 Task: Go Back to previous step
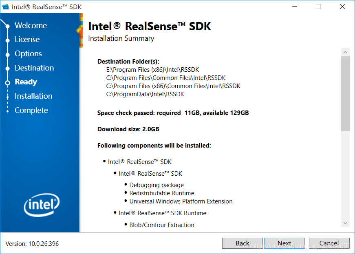(x=242, y=243)
